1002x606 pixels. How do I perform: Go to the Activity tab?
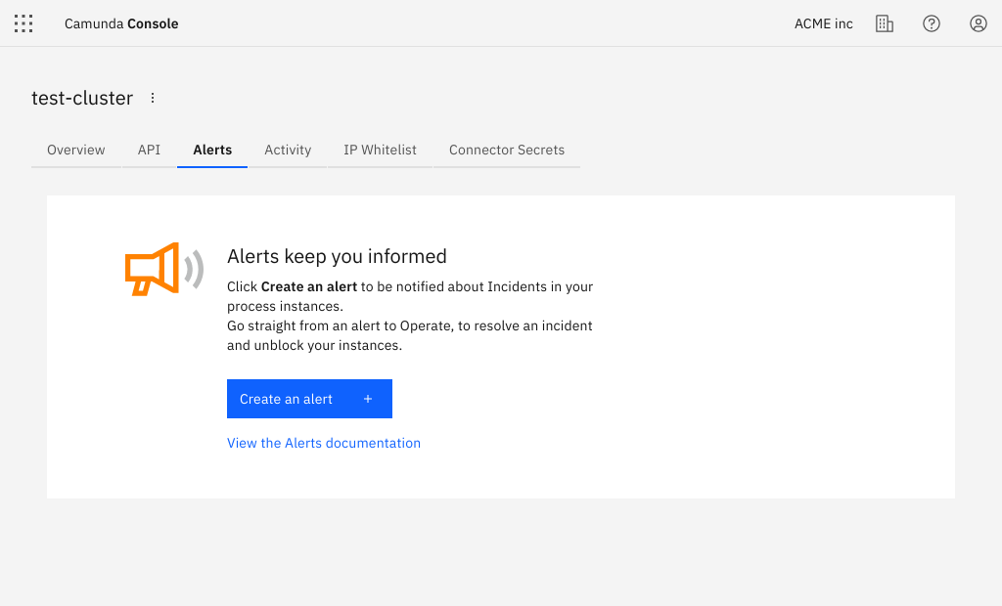[x=288, y=150]
